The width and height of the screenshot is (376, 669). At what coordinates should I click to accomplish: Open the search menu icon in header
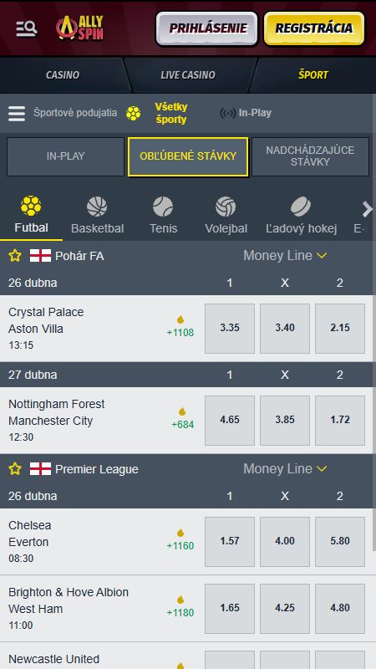point(27,28)
